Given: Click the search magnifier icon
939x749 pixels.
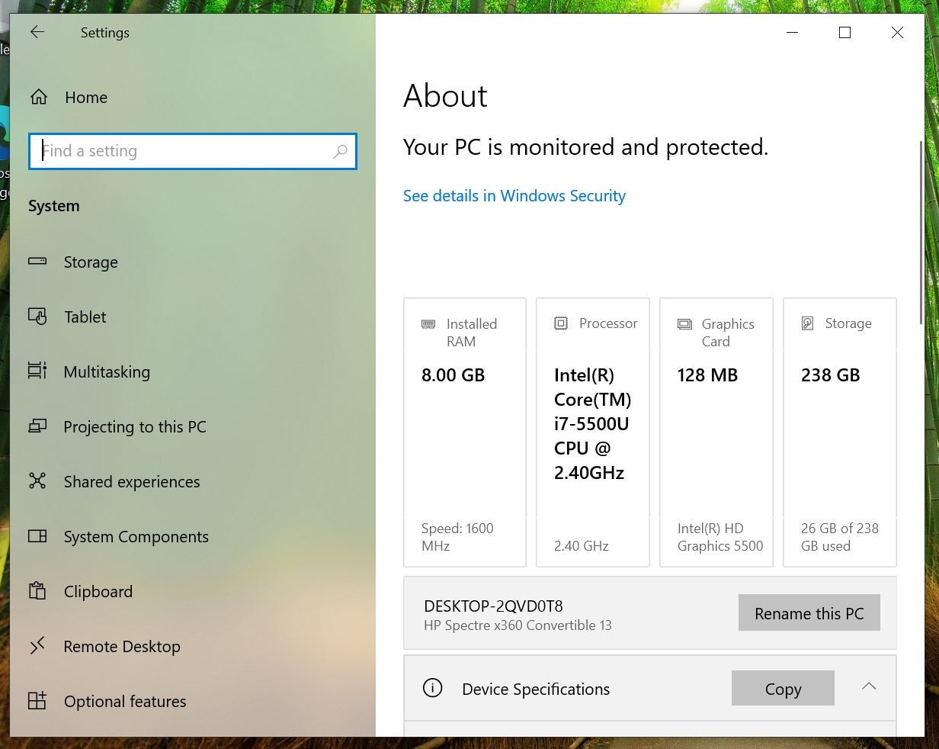Looking at the screenshot, I should [340, 151].
